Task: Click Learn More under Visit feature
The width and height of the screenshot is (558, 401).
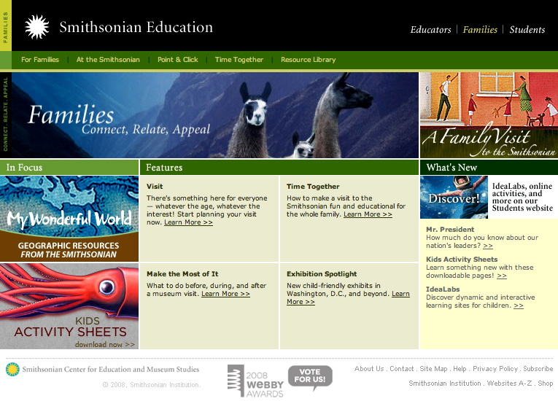Action: click(x=188, y=222)
